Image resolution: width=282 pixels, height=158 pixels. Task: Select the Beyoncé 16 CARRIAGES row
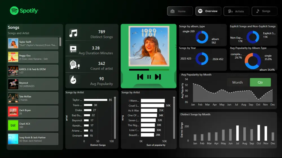[x=33, y=84]
